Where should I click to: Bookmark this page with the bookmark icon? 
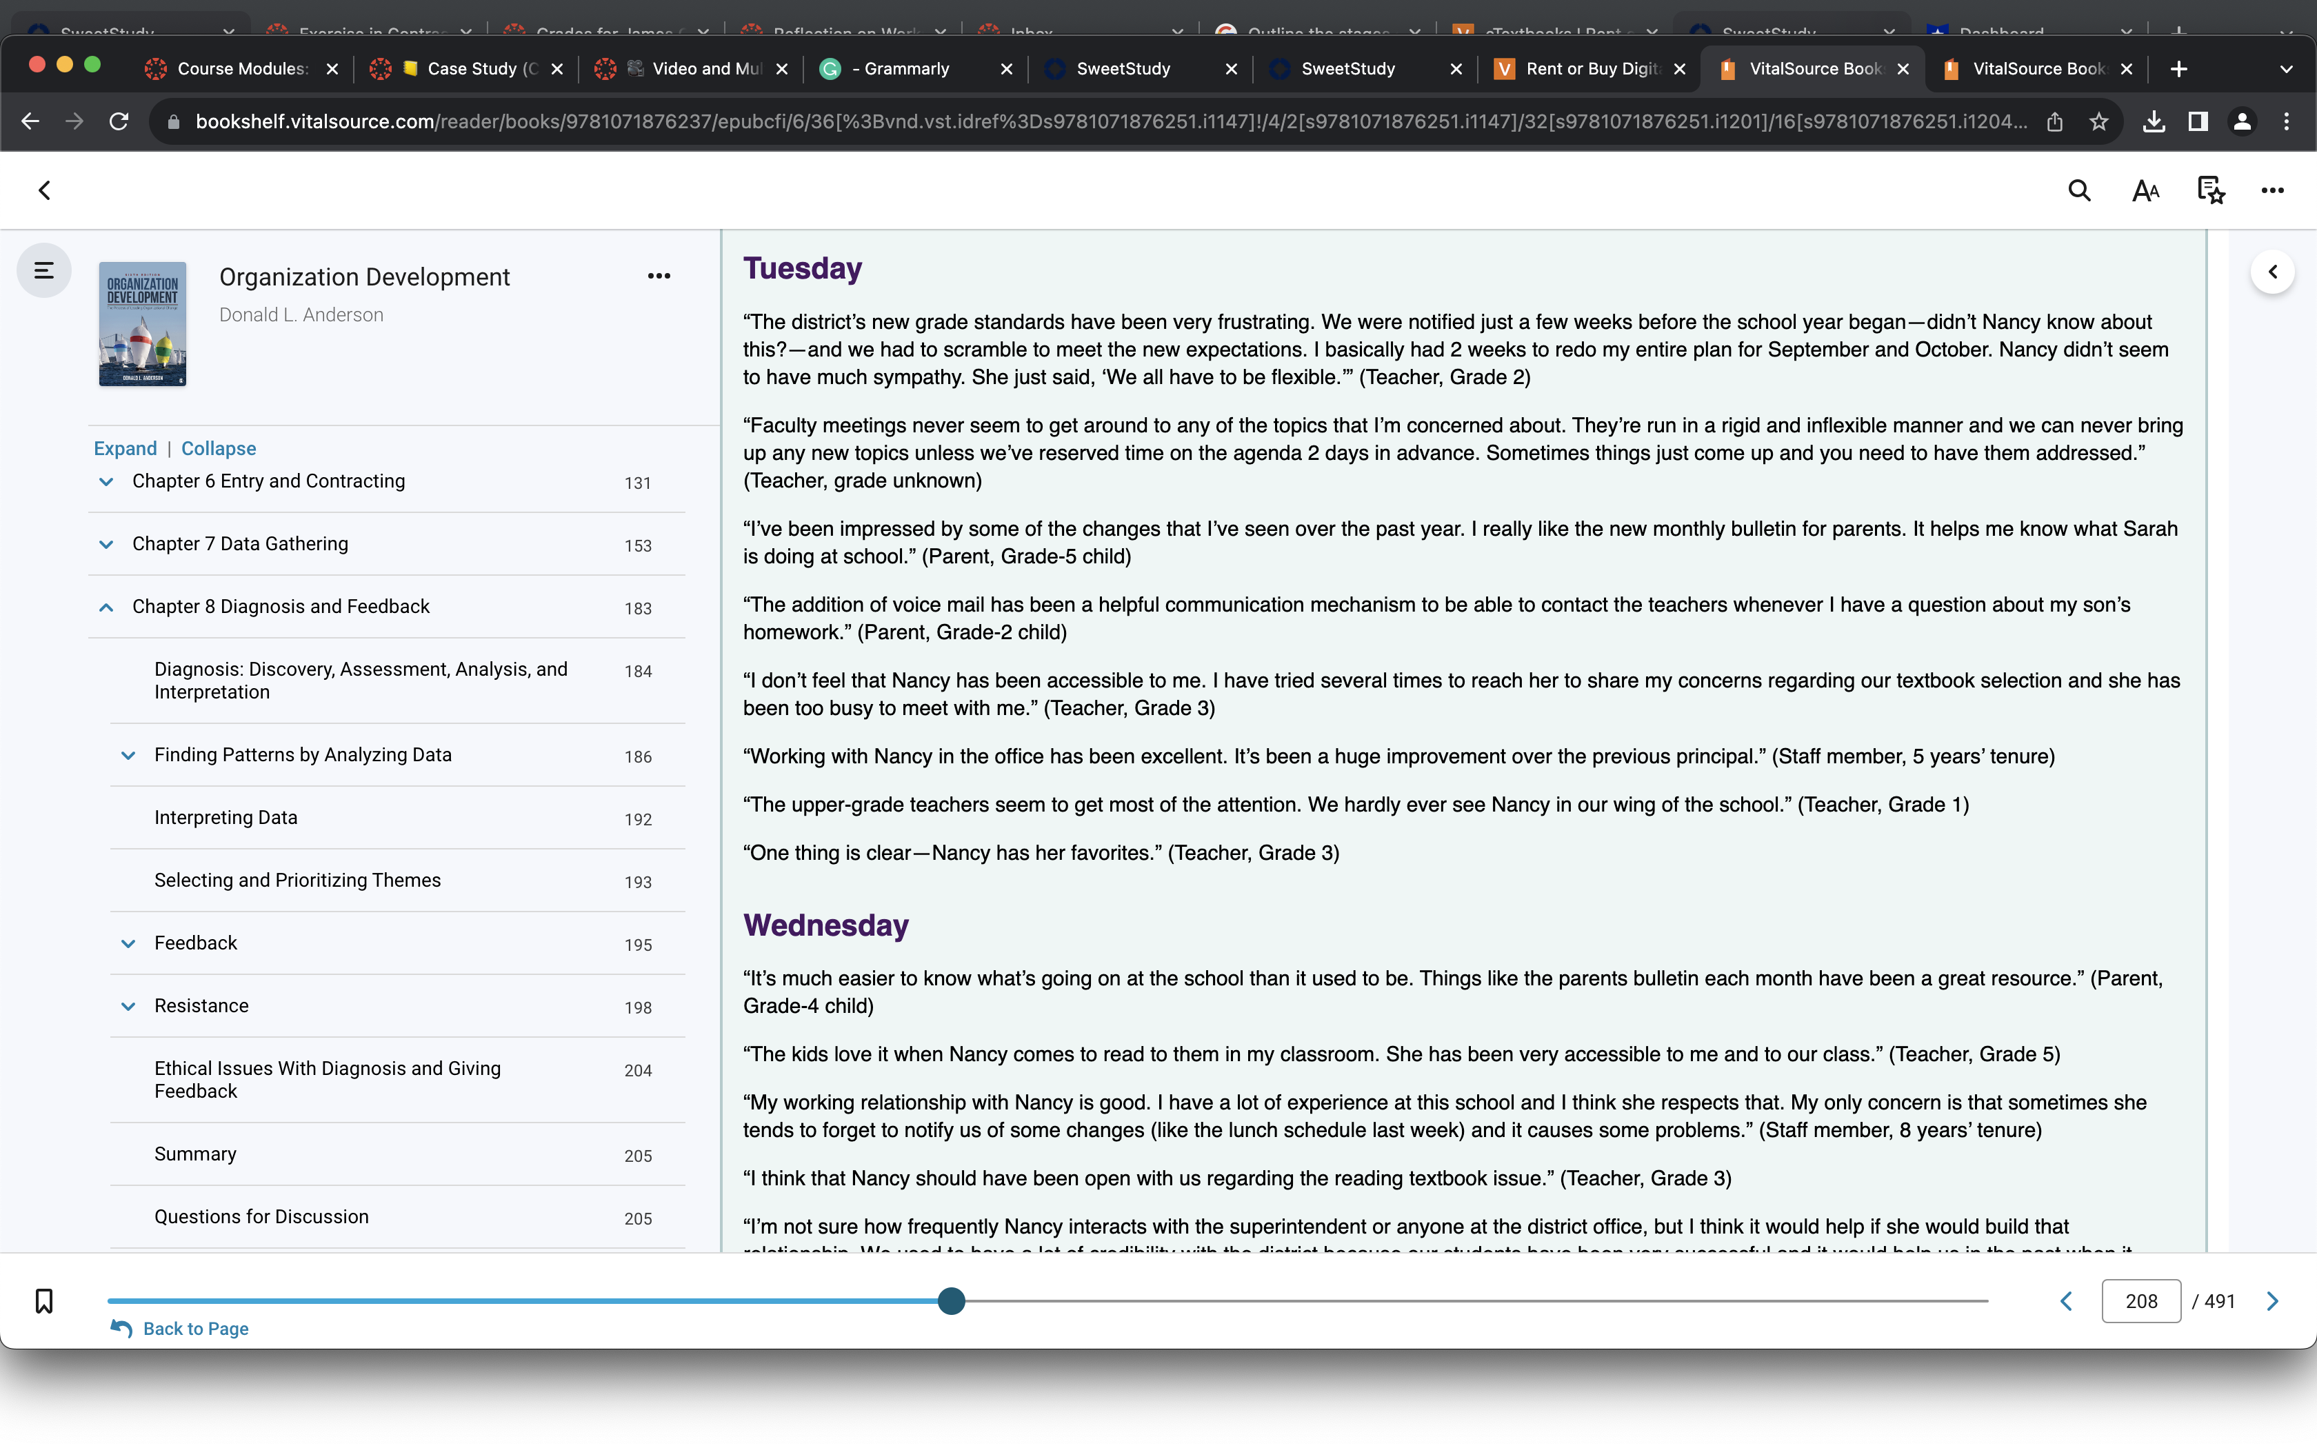coord(44,1300)
